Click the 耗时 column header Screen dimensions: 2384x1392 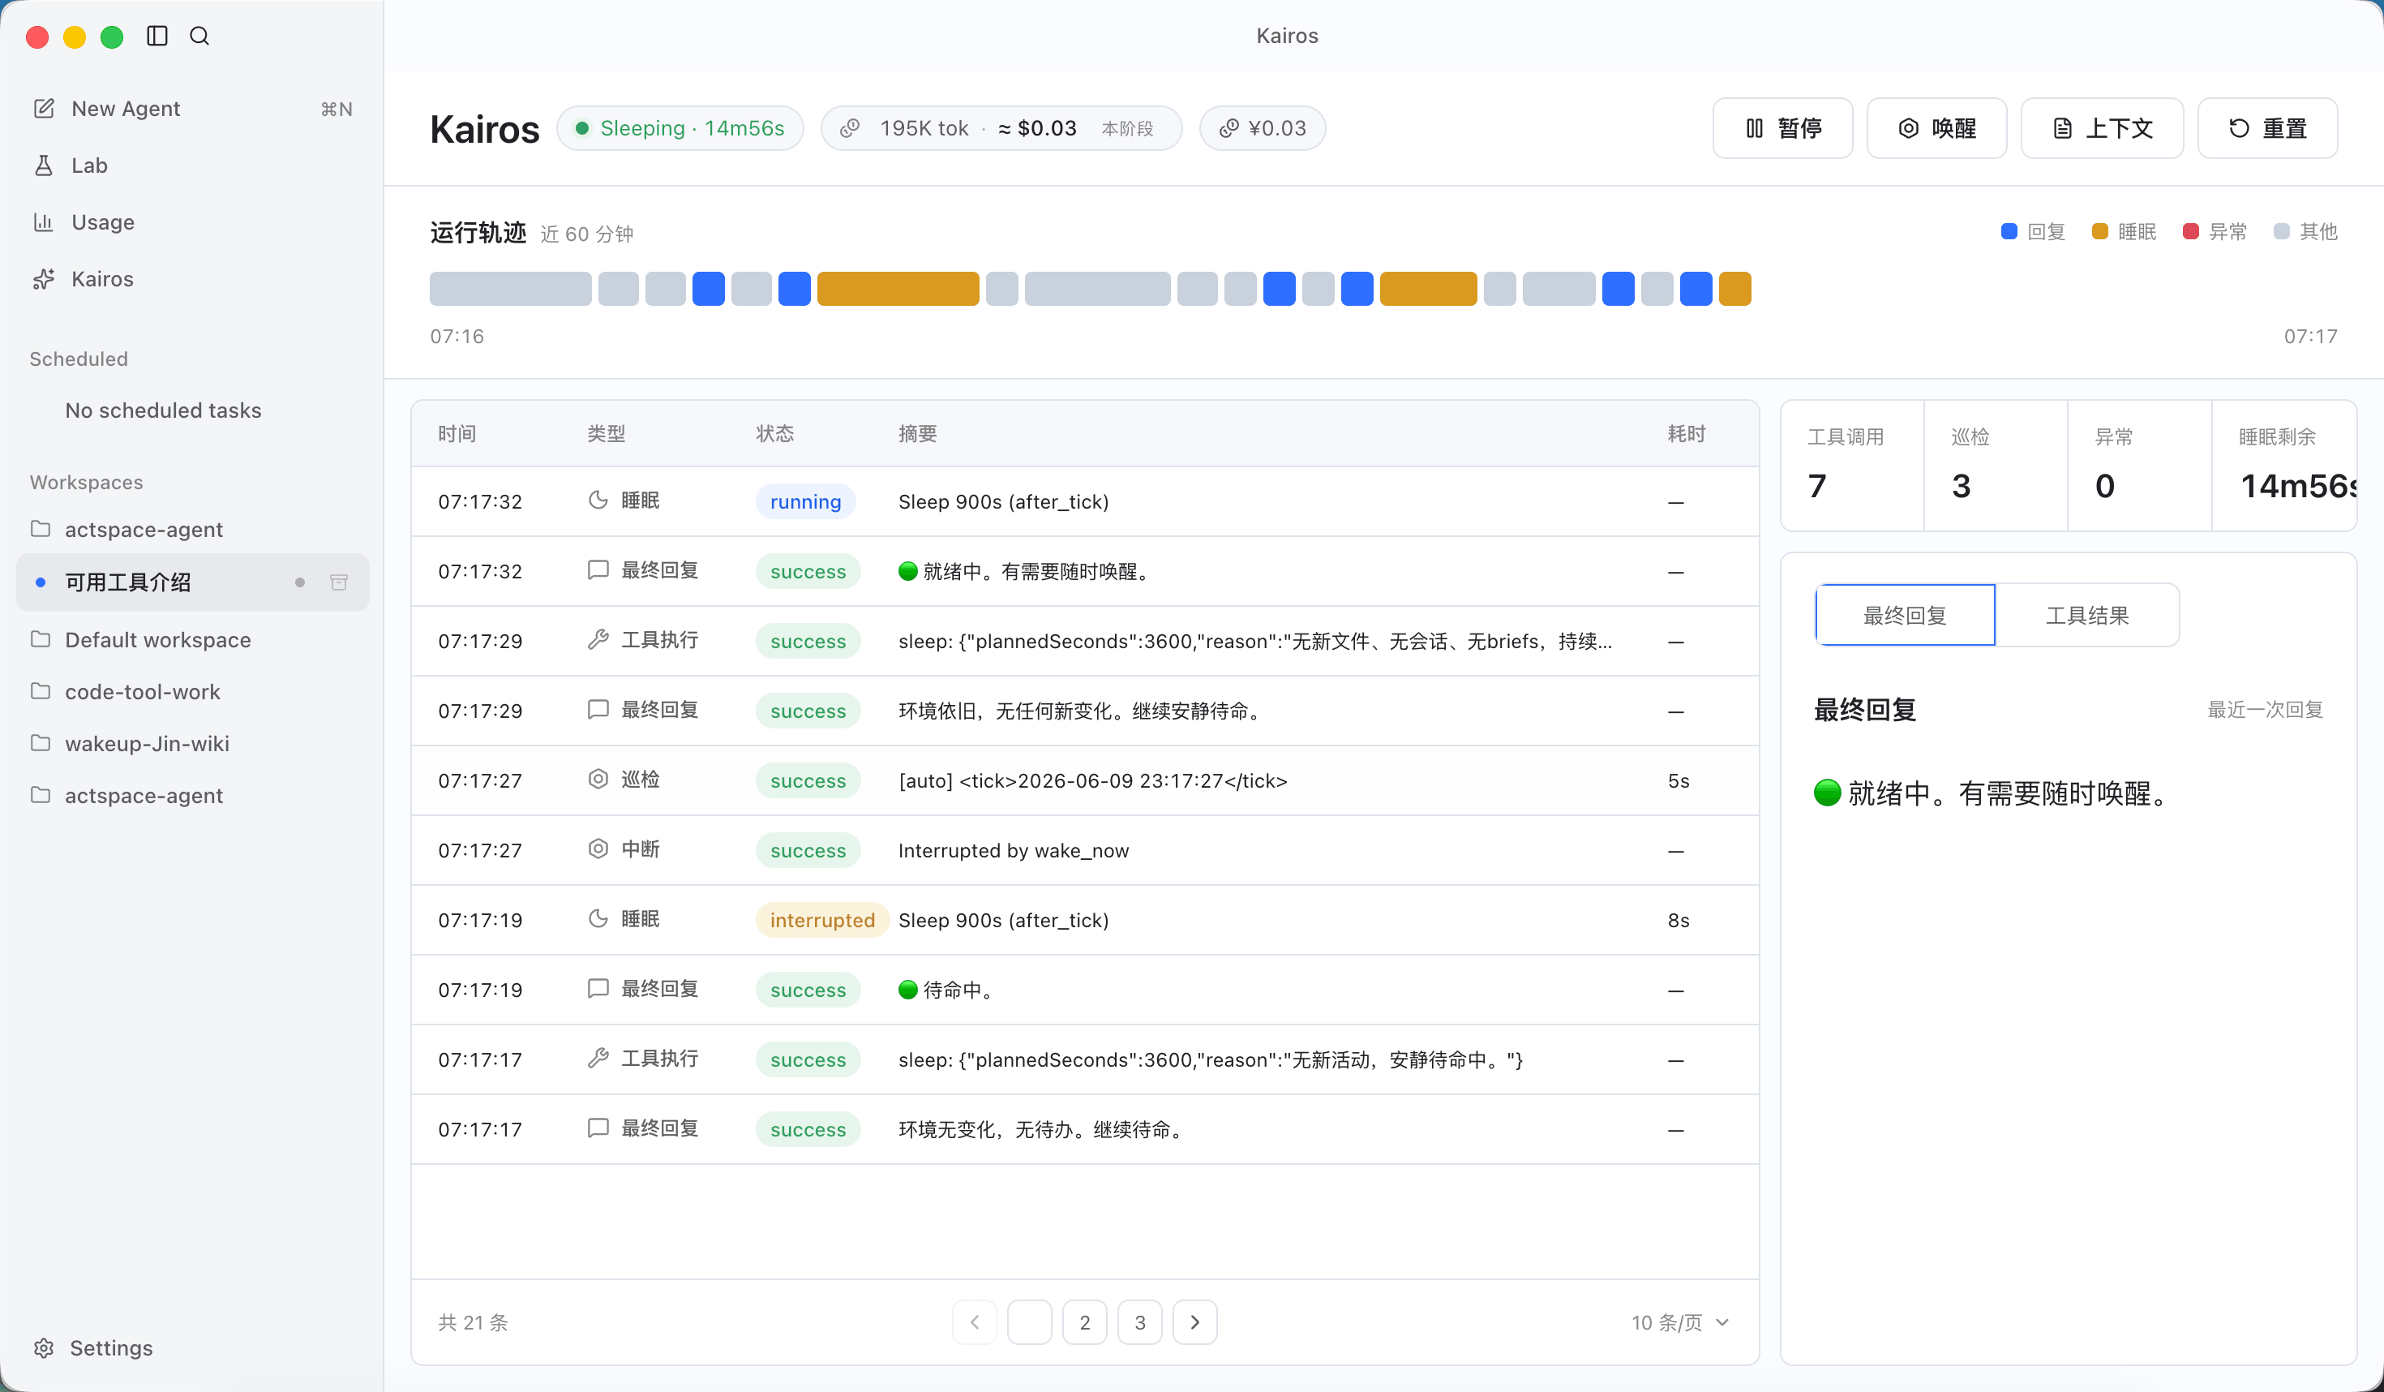[1687, 433]
